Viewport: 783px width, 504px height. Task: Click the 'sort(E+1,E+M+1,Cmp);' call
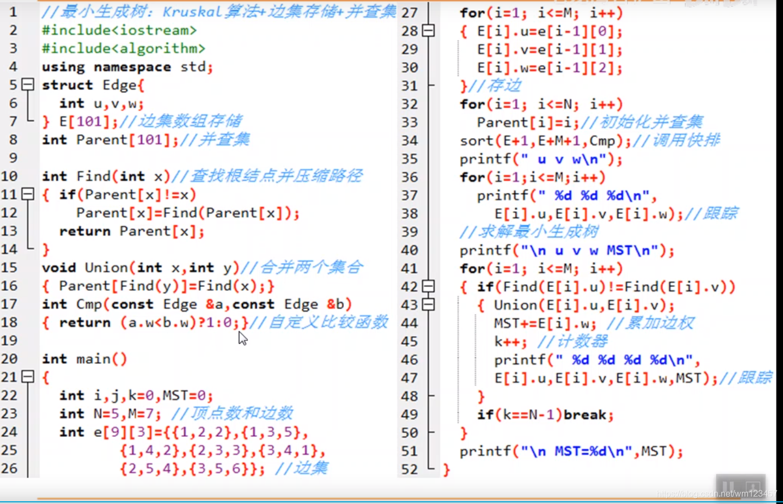[x=546, y=141]
